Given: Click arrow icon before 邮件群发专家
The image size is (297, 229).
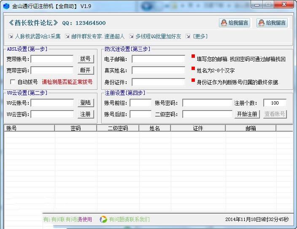Looking at the screenshot, I should point(67,36).
